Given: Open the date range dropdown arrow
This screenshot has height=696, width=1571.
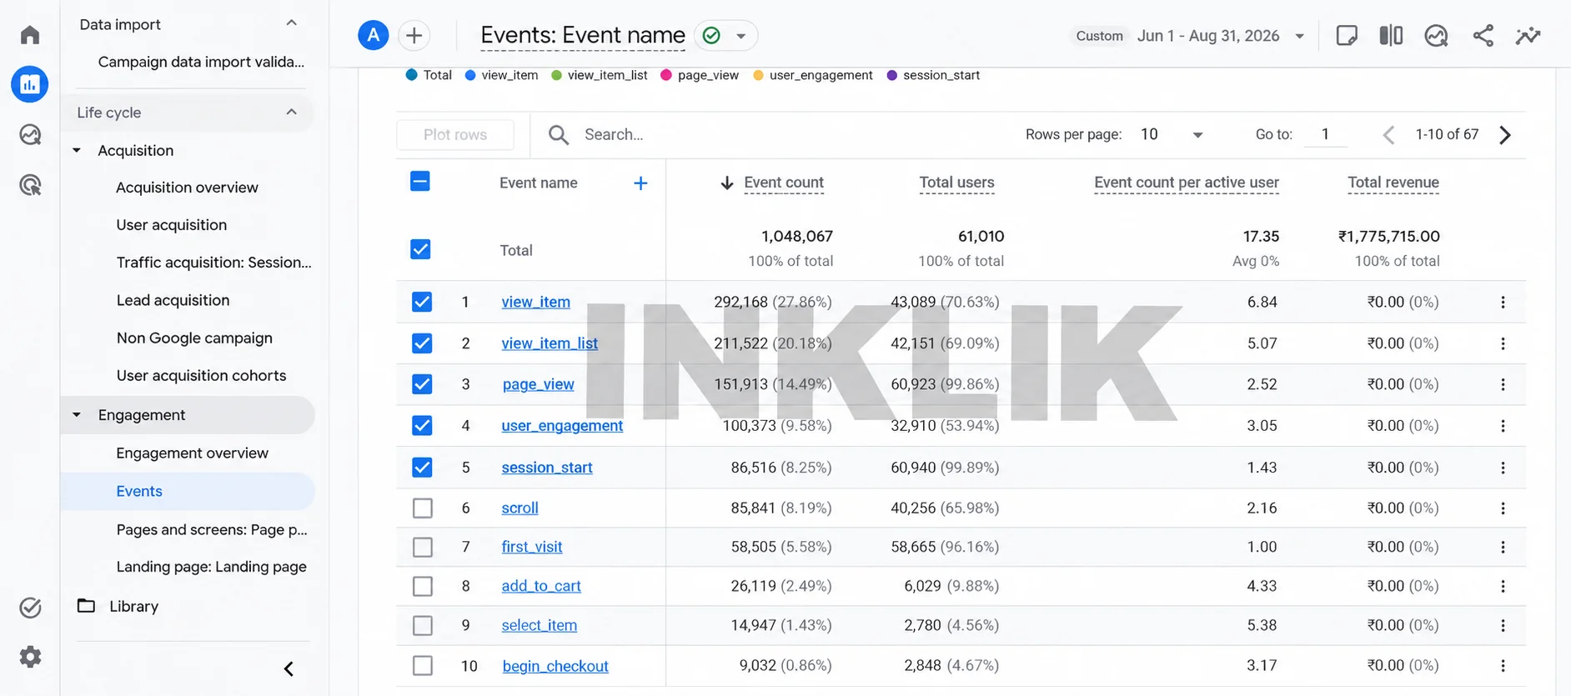Looking at the screenshot, I should click(x=1299, y=36).
